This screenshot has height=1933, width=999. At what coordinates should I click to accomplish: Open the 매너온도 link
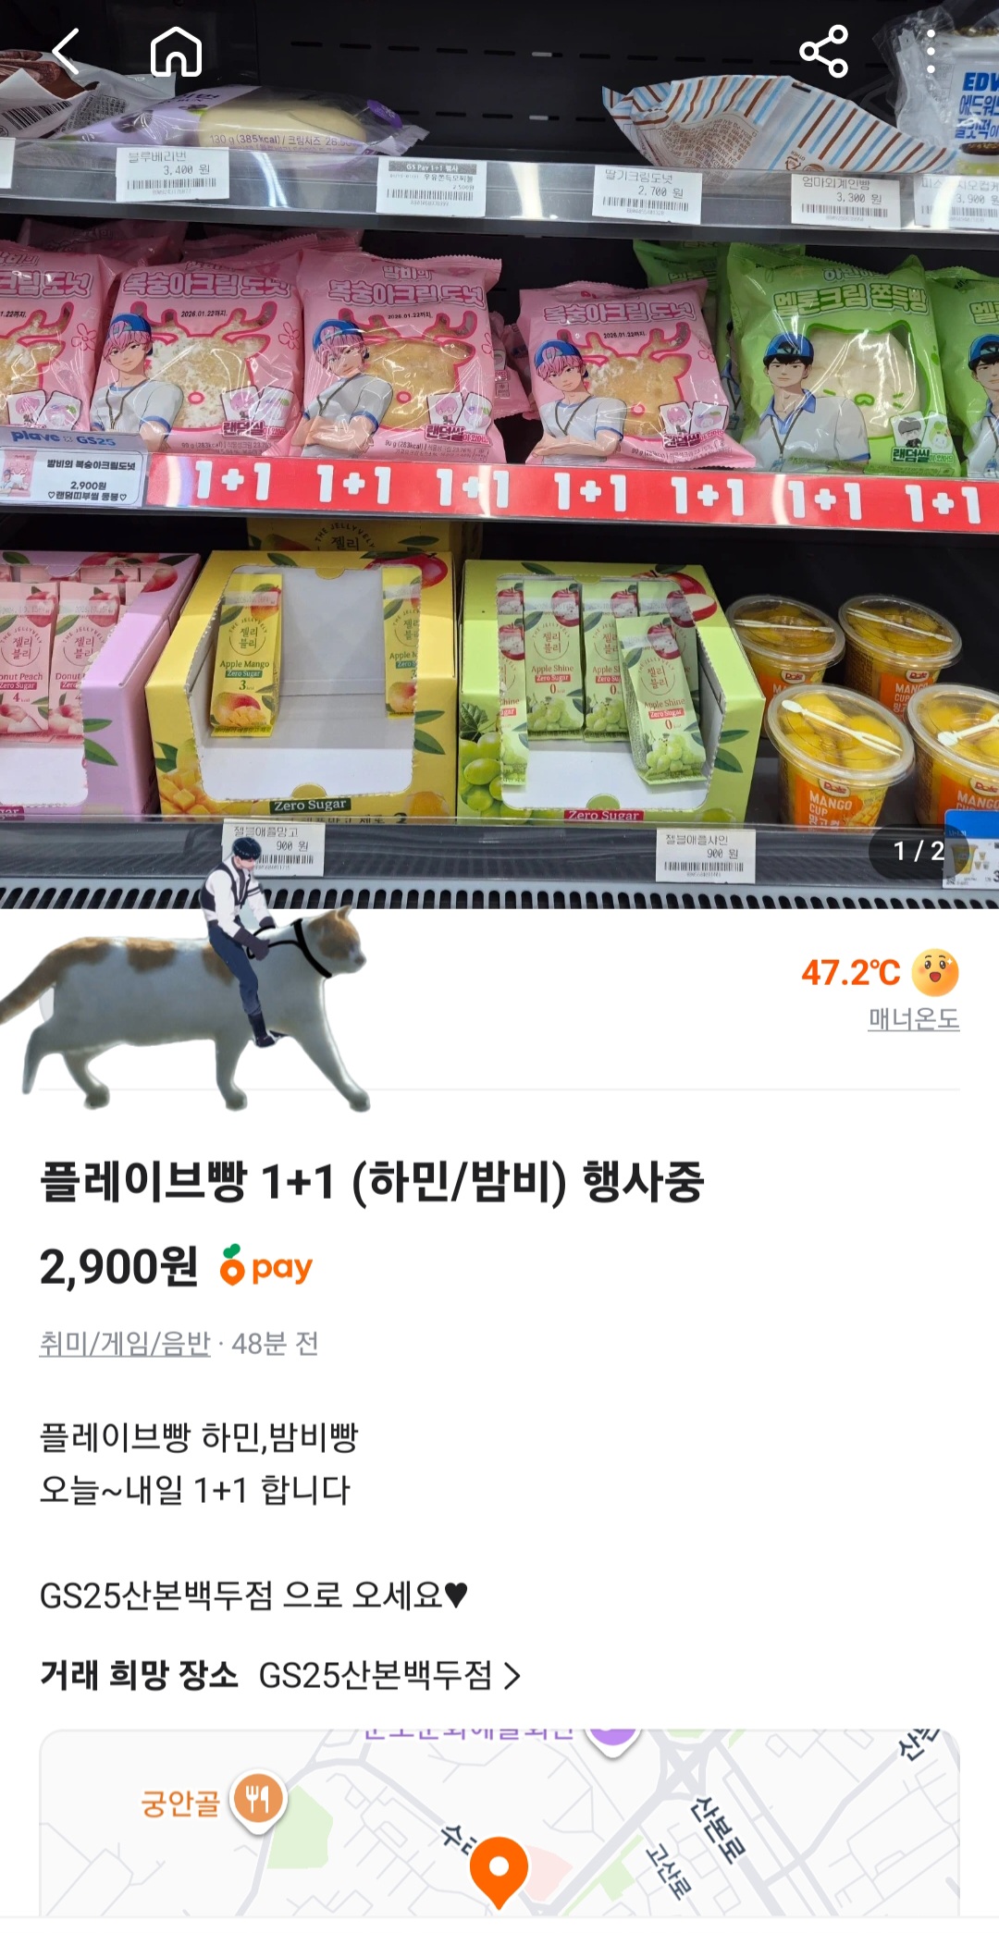(x=913, y=1019)
